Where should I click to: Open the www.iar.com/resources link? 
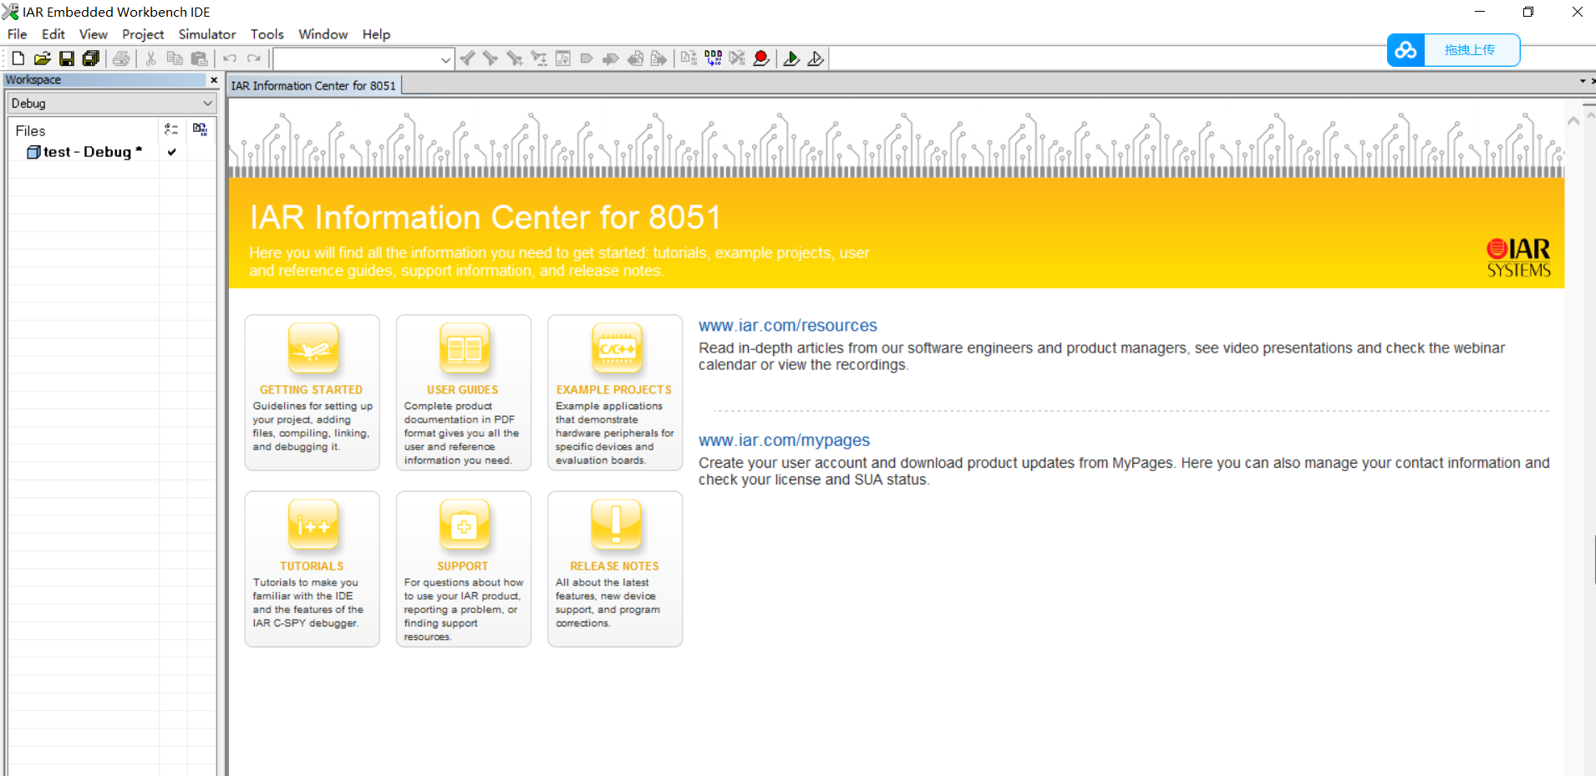click(788, 326)
